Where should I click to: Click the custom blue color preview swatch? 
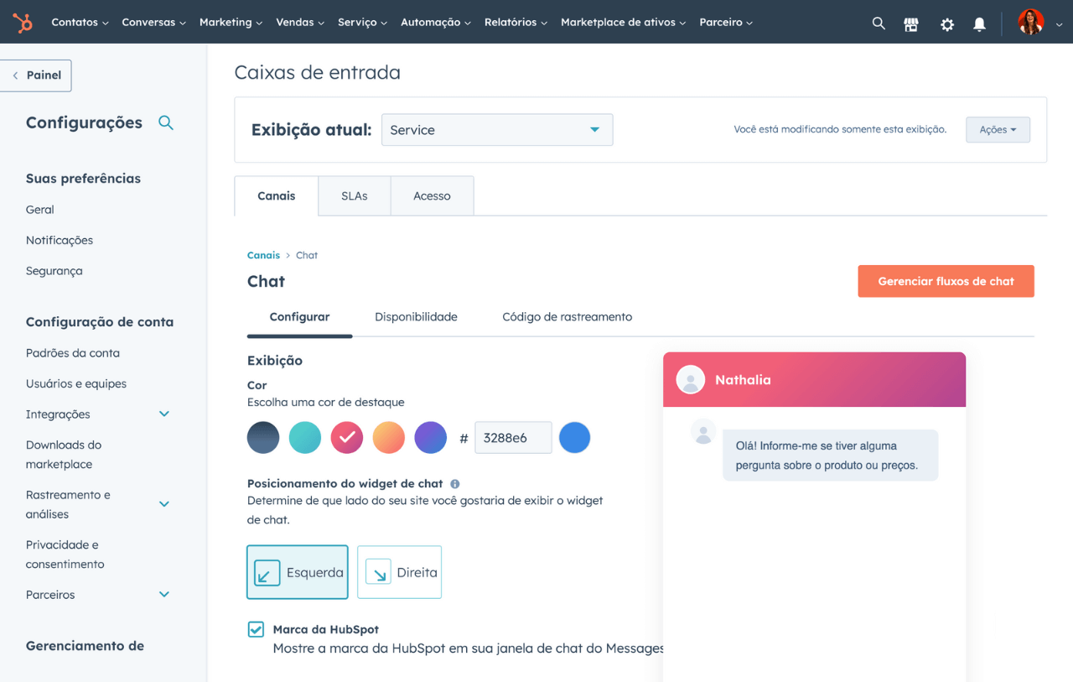click(x=574, y=438)
